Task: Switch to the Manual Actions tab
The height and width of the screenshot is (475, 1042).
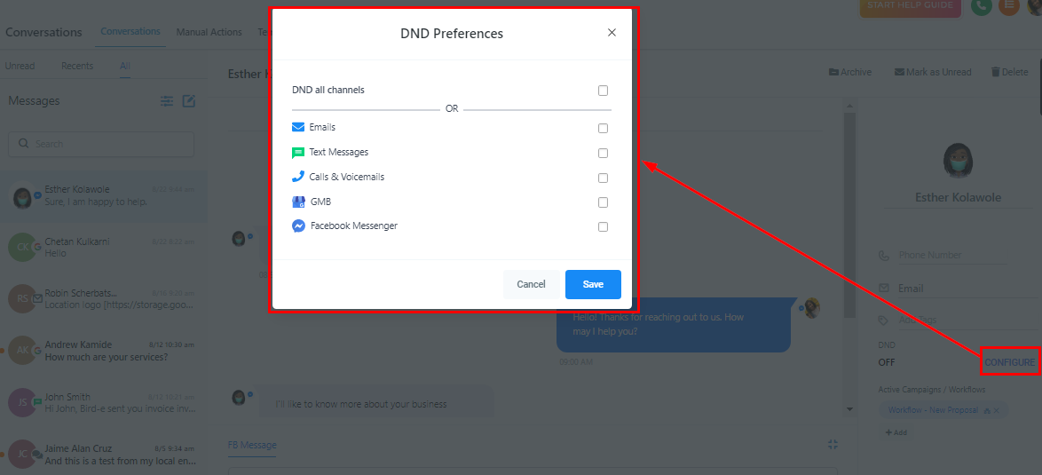Action: [209, 32]
